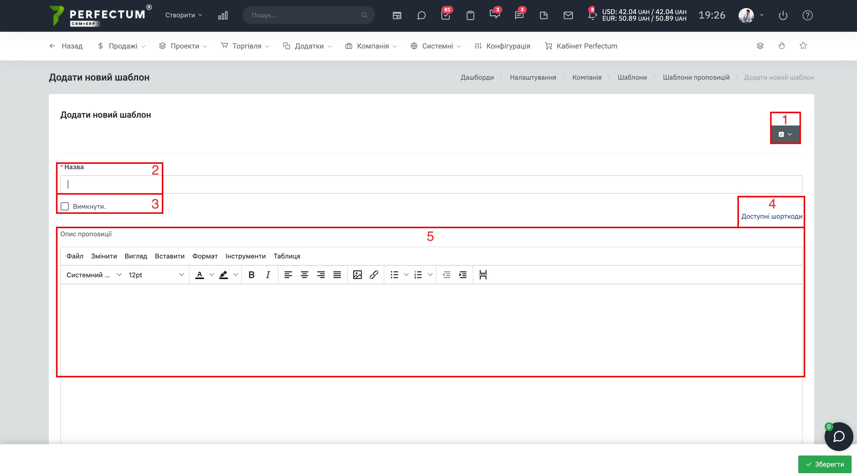The height and width of the screenshot is (475, 857).
Task: Toggle the Вимкнути checkbox
Action: (x=65, y=206)
